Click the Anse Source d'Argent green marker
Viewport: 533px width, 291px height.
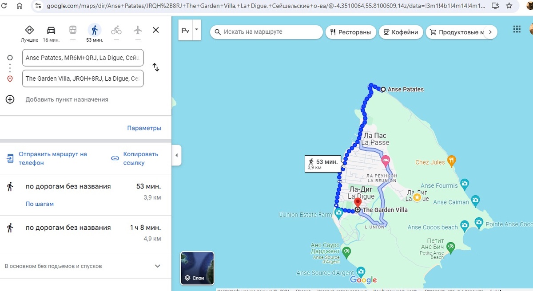coord(346,252)
